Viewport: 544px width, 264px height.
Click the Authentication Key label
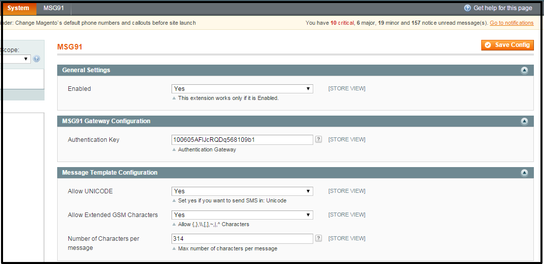pyautogui.click(x=94, y=140)
